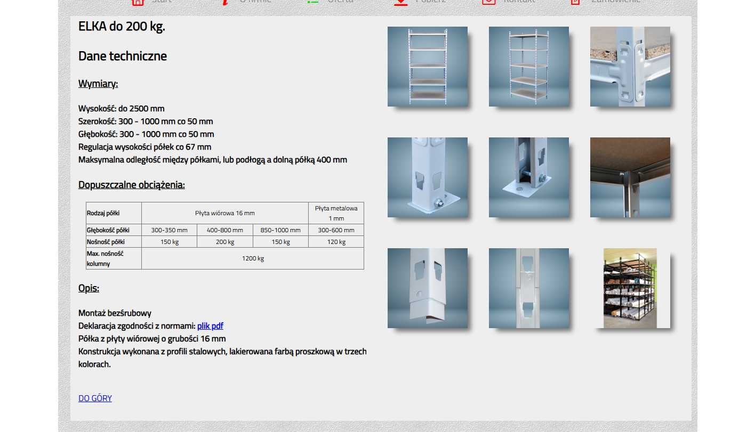The image size is (755, 432).
Task: Click 'Regulacja wysokości półek co 67 mm'
Action: 144,147
